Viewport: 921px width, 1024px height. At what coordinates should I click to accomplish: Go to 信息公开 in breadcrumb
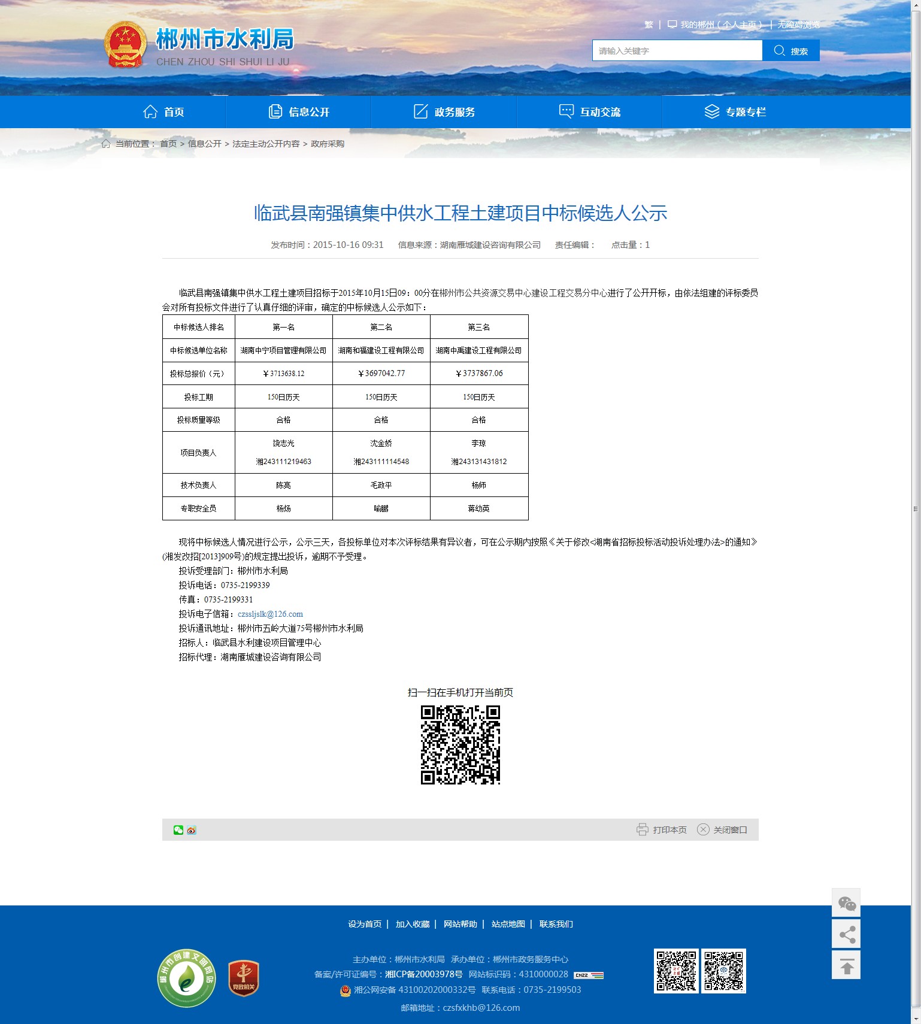205,144
